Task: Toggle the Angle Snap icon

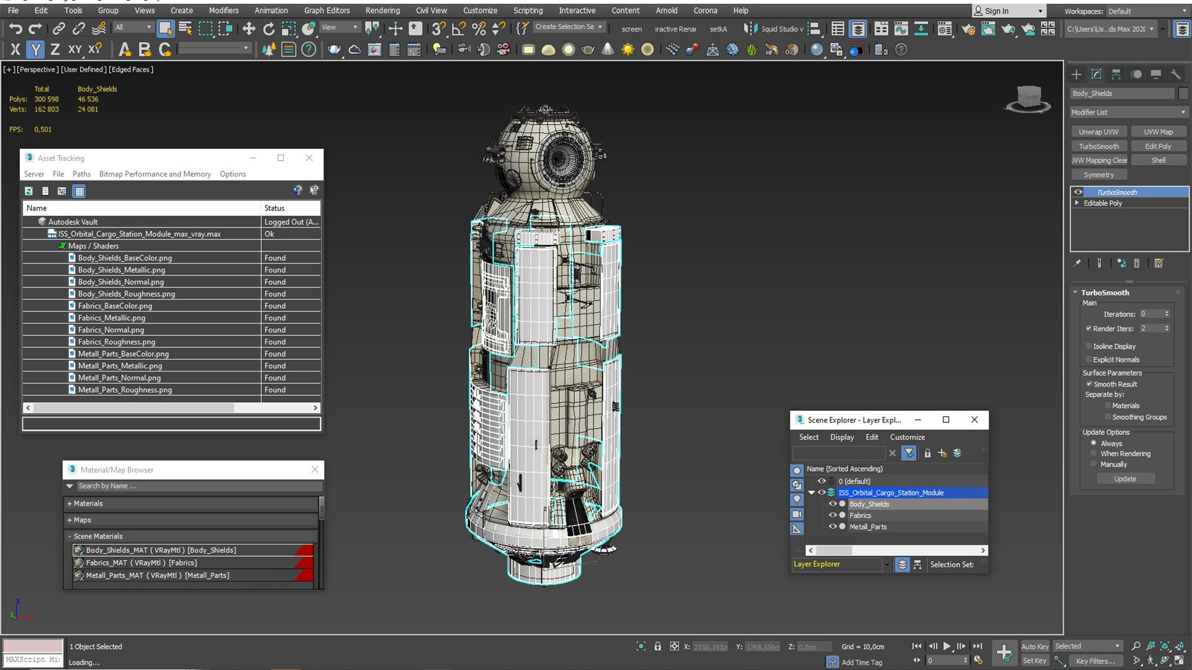Action: (x=459, y=29)
